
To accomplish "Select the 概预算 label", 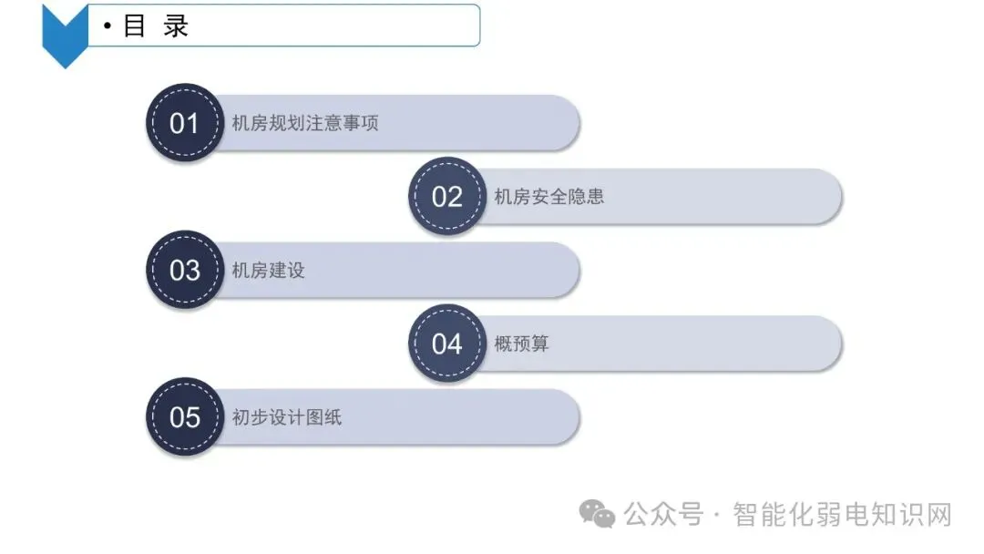I will [521, 344].
